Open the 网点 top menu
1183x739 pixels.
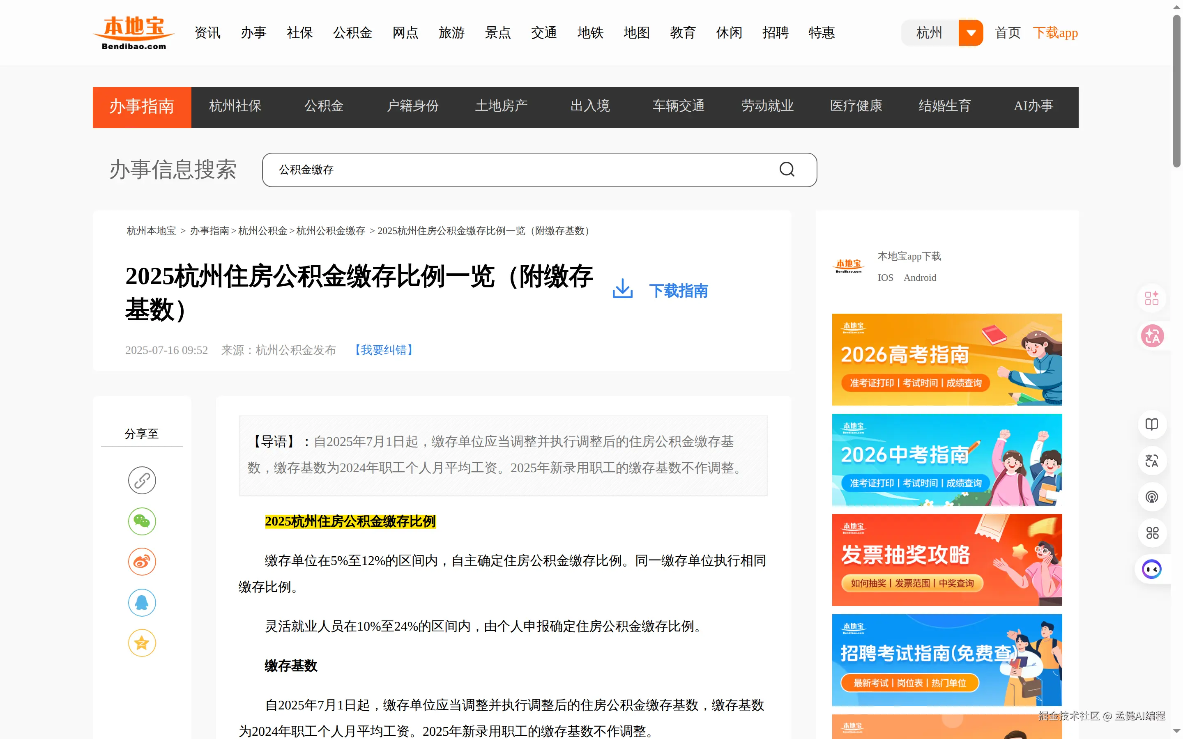pos(405,33)
